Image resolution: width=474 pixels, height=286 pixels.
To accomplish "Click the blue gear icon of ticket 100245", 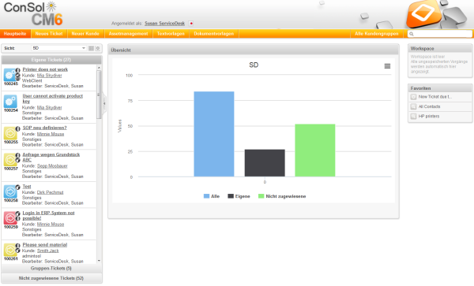I will (10, 75).
